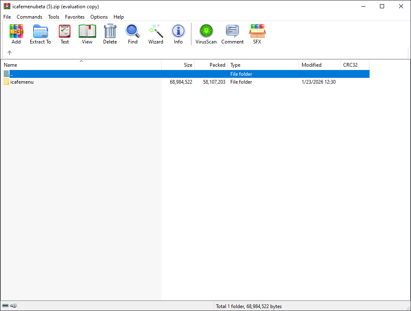Select the icafemenu folder entry
This screenshot has width=411, height=311.
(x=22, y=82)
